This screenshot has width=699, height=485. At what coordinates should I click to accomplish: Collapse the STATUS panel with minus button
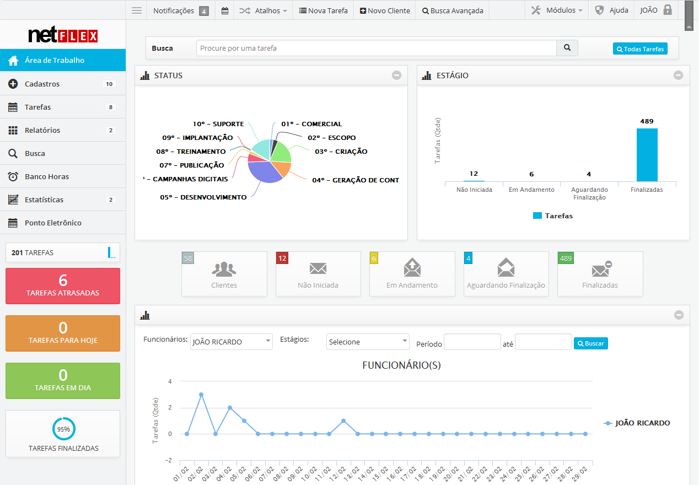[x=396, y=76]
